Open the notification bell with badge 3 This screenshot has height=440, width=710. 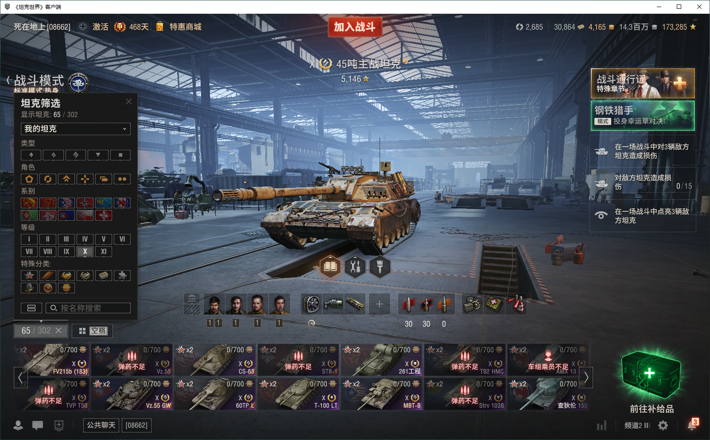coord(693,424)
